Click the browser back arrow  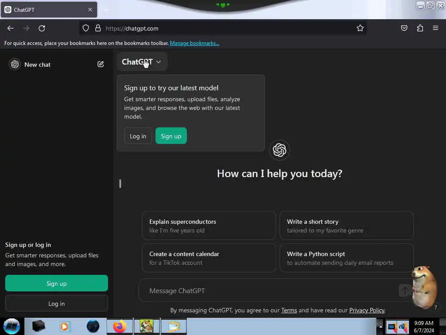point(10,28)
